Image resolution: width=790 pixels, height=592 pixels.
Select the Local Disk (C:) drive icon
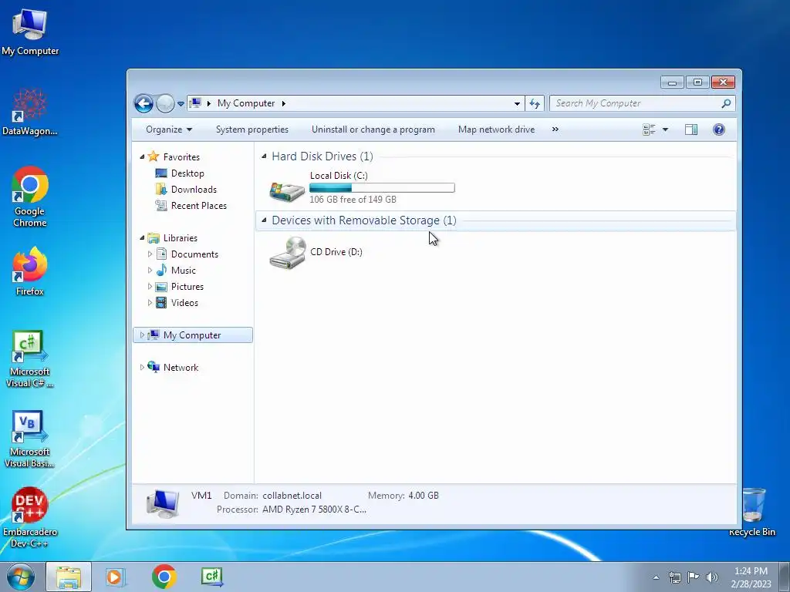pos(287,191)
